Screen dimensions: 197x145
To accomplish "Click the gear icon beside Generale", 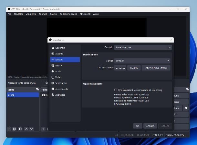I will click(x=53, y=48).
